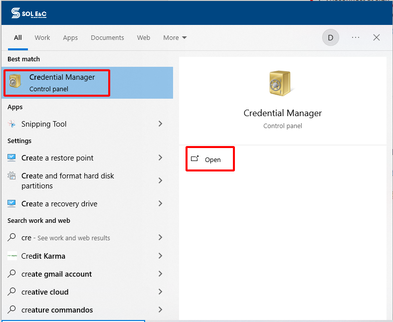Click the user account avatar D
The image size is (393, 322).
click(x=330, y=38)
